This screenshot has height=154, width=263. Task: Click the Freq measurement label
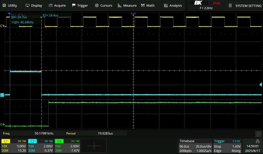point(6,133)
